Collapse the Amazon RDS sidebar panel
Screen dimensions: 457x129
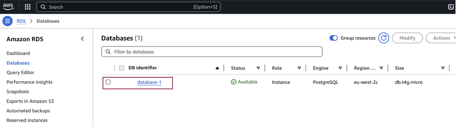(x=82, y=39)
